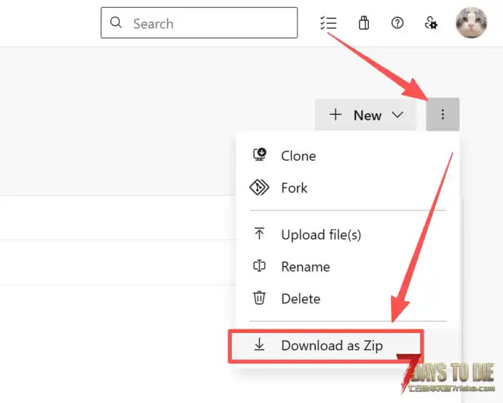The image size is (503, 403).
Task: Select Upload file(s) option
Action: (320, 235)
